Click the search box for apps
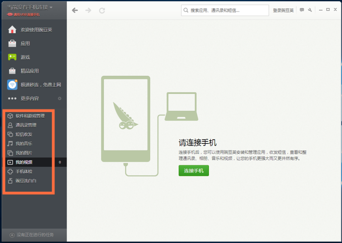This screenshot has height=243, width=342. [224, 10]
